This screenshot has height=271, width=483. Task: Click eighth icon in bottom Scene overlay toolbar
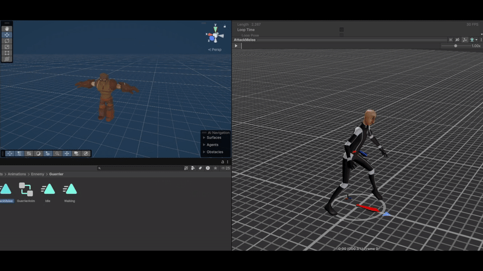[77, 154]
